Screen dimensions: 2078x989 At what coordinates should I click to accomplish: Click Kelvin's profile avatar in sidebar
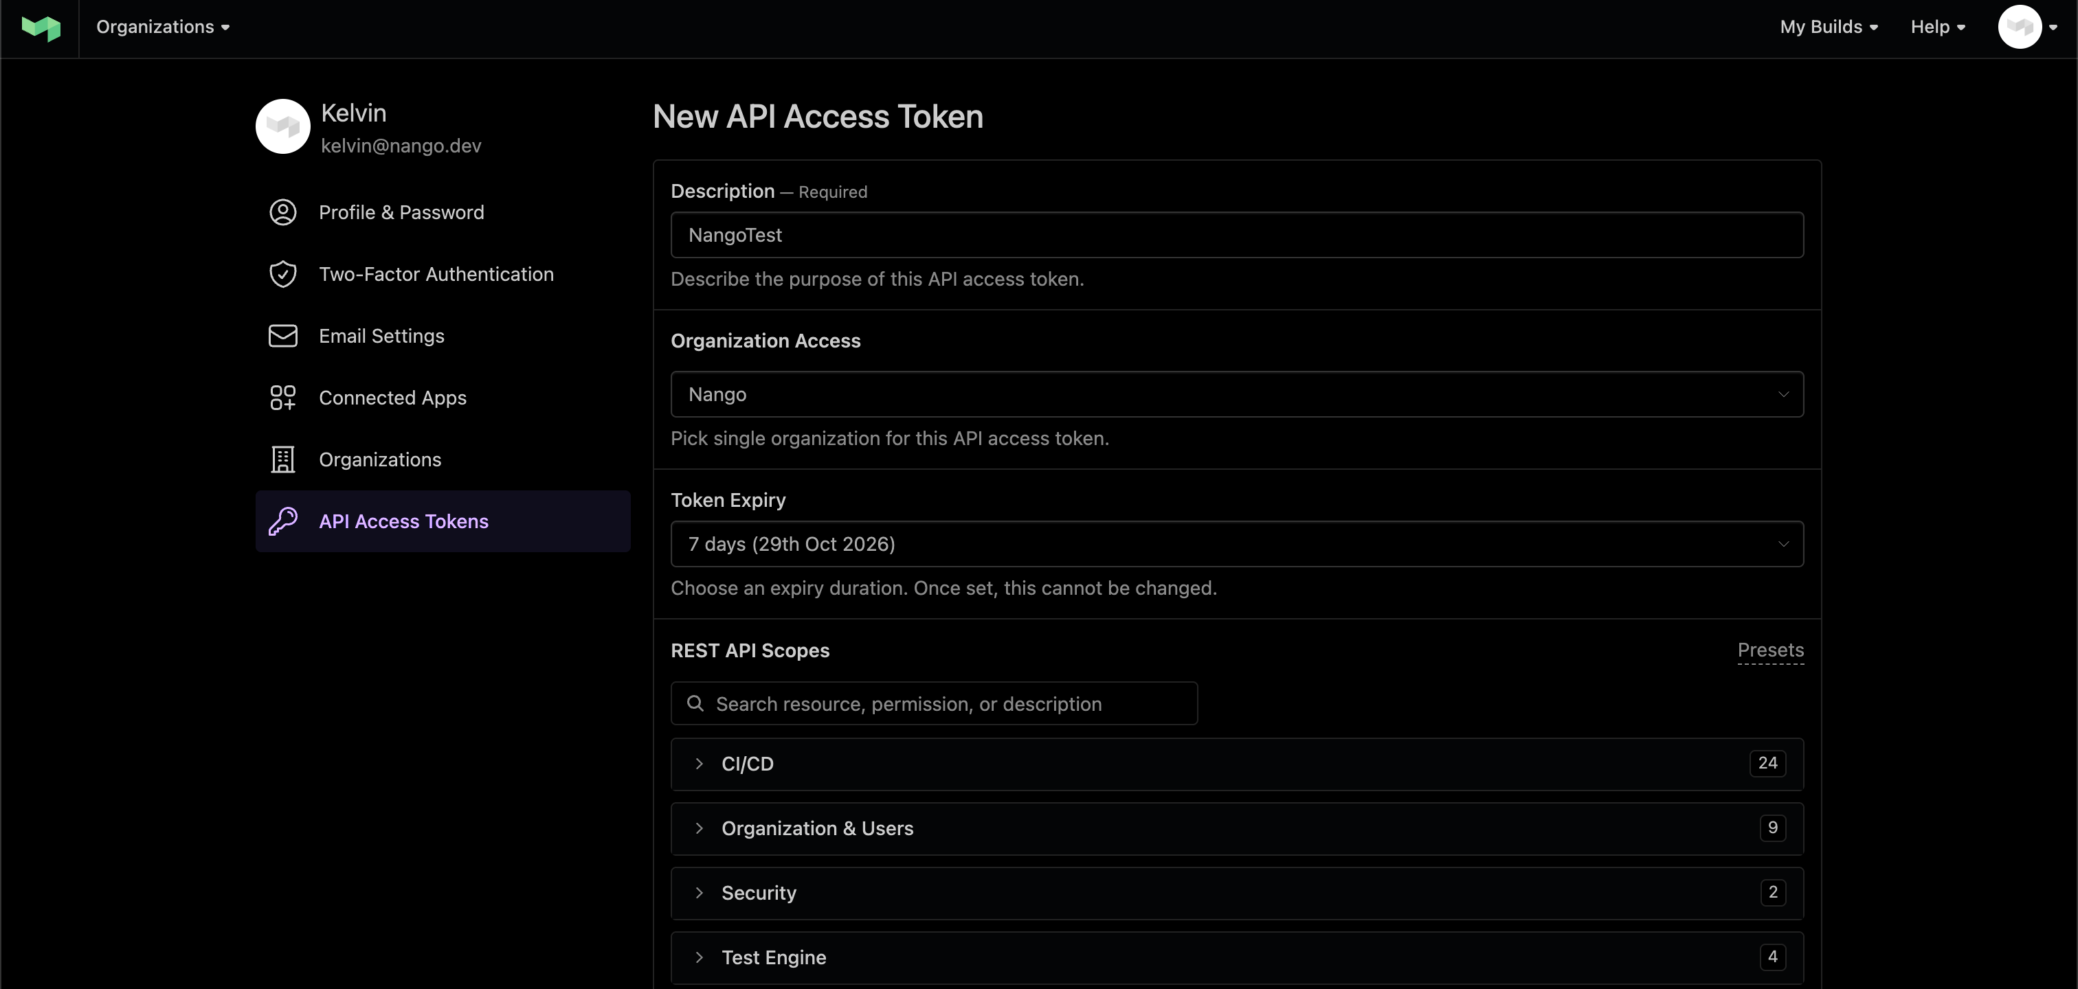282,126
